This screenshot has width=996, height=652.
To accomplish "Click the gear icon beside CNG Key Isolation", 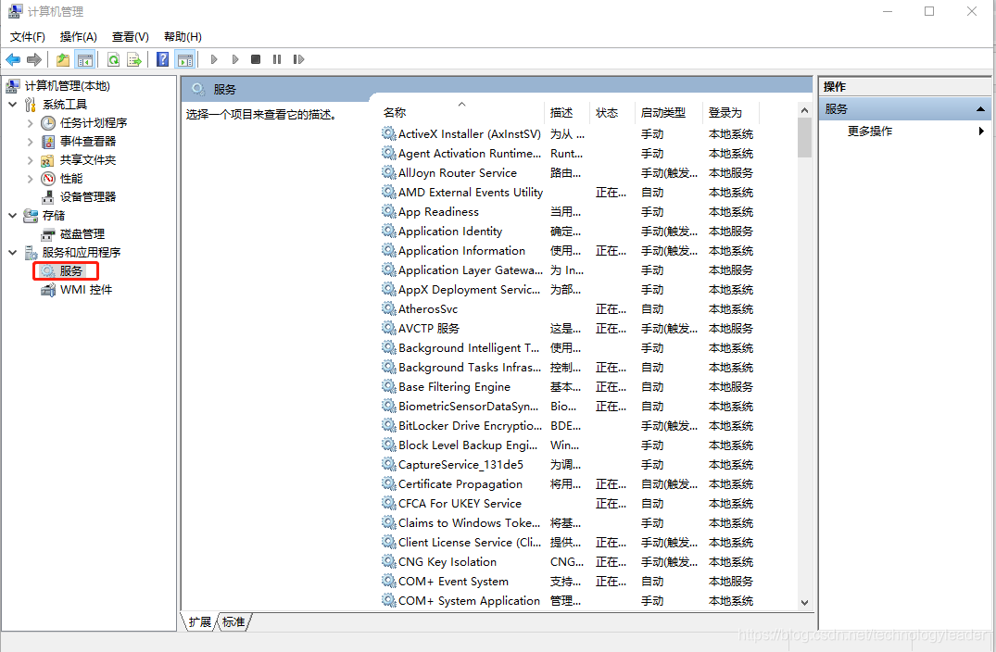I will 389,561.
